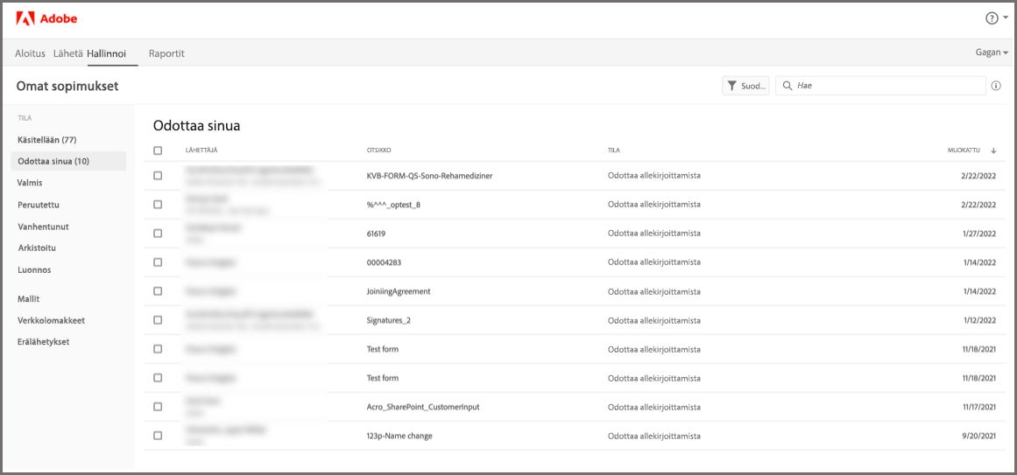This screenshot has width=1017, height=475.
Task: Open the help question mark icon
Action: [x=991, y=18]
